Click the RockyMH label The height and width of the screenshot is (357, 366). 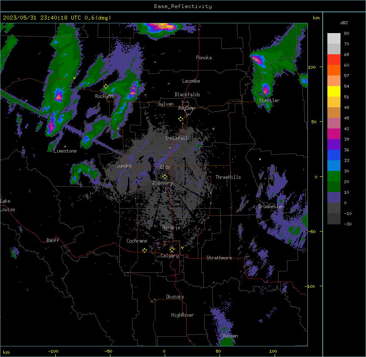104,96
